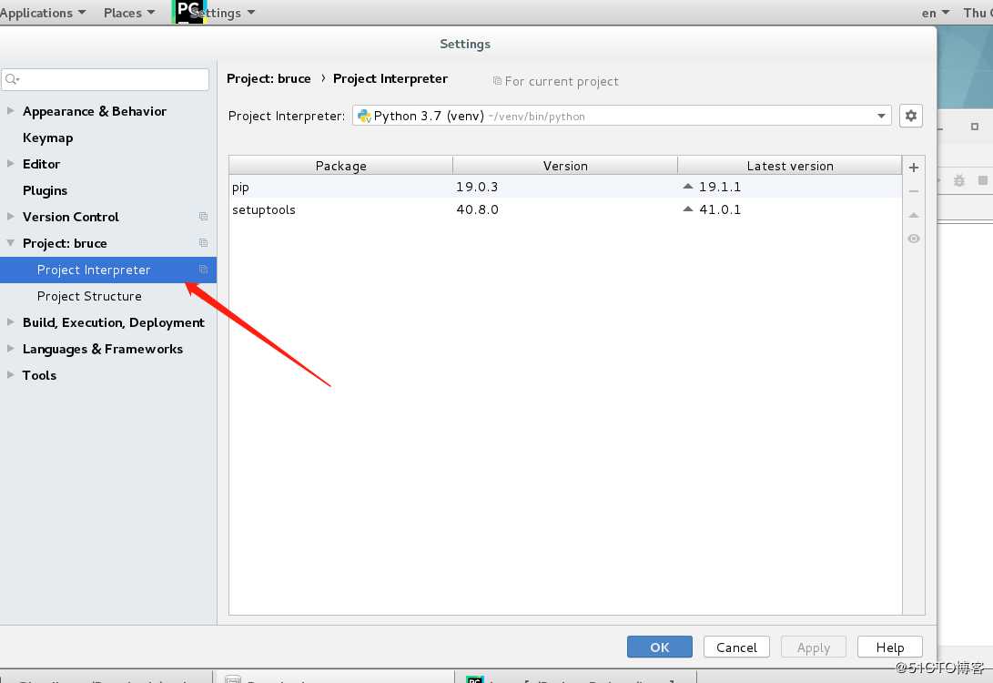The image size is (993, 683).
Task: Click the OK button
Action: point(659,647)
